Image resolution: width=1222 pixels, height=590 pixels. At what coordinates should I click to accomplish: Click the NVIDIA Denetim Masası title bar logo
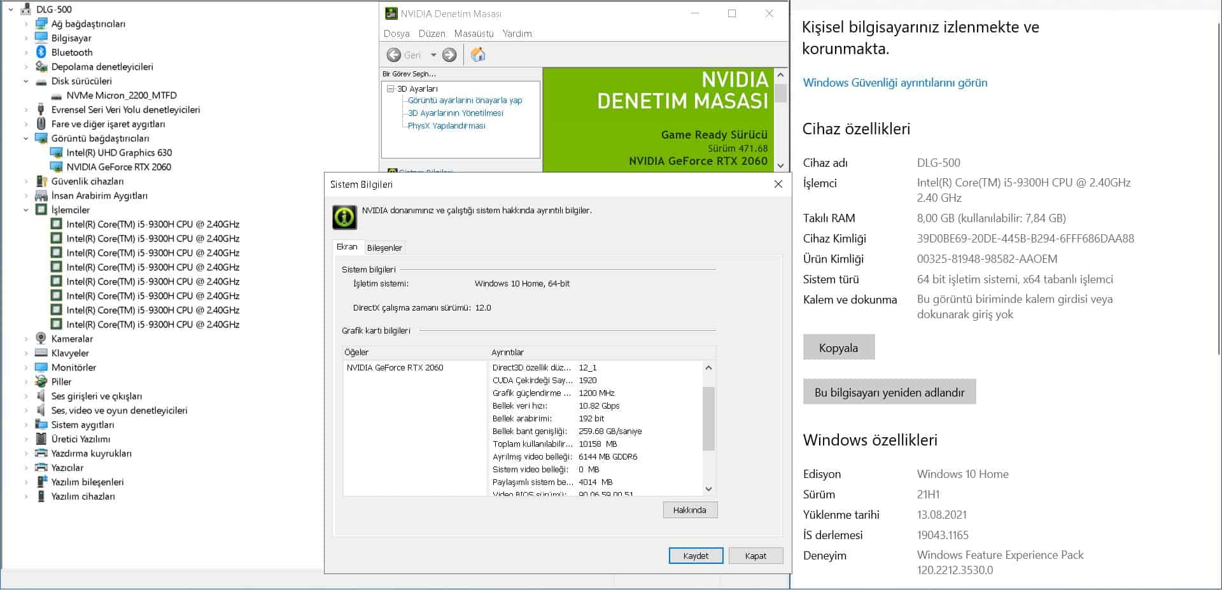coord(391,13)
